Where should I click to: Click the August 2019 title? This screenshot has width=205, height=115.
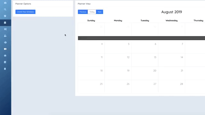(x=172, y=12)
